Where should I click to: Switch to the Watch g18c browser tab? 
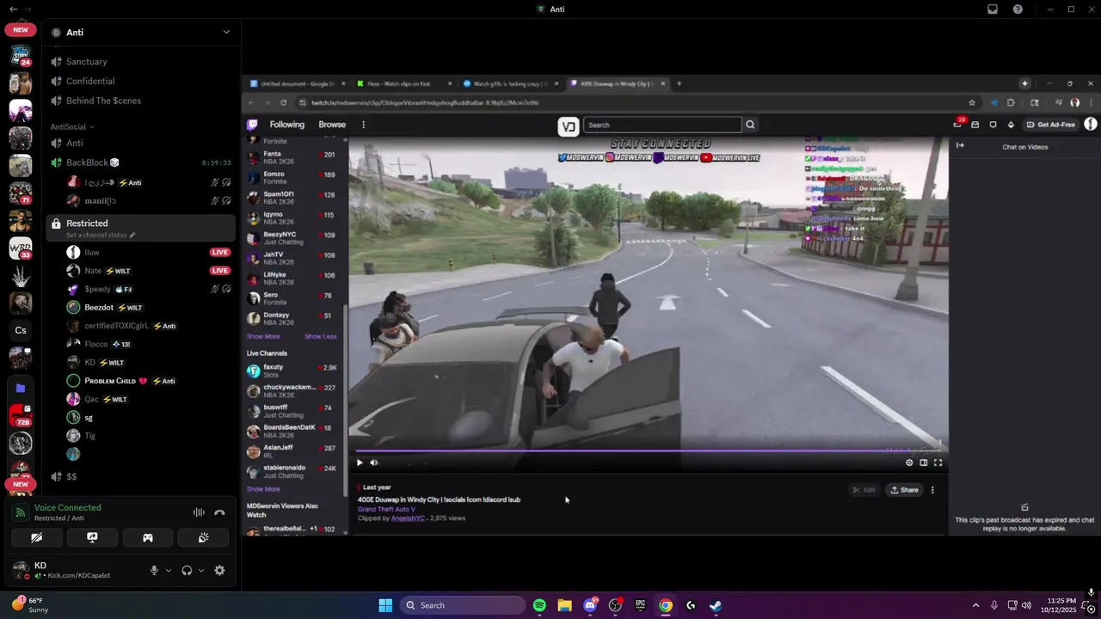click(x=510, y=83)
